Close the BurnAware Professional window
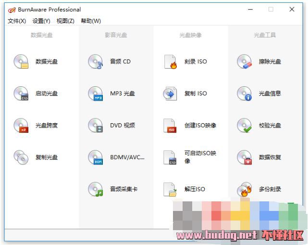The width and height of the screenshot is (308, 245). pyautogui.click(x=292, y=10)
